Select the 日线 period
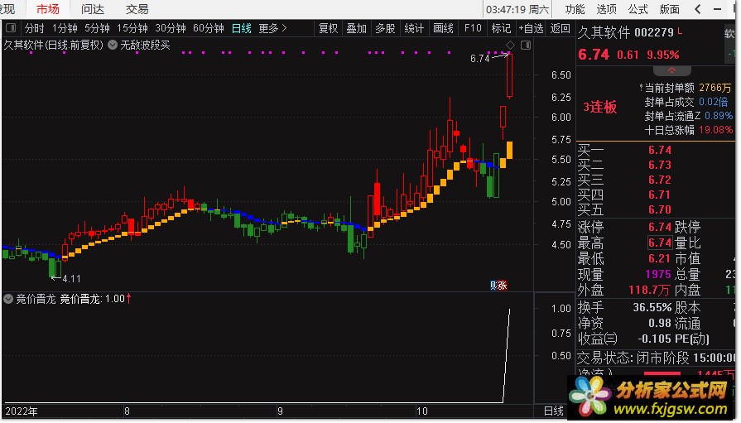 242,28
